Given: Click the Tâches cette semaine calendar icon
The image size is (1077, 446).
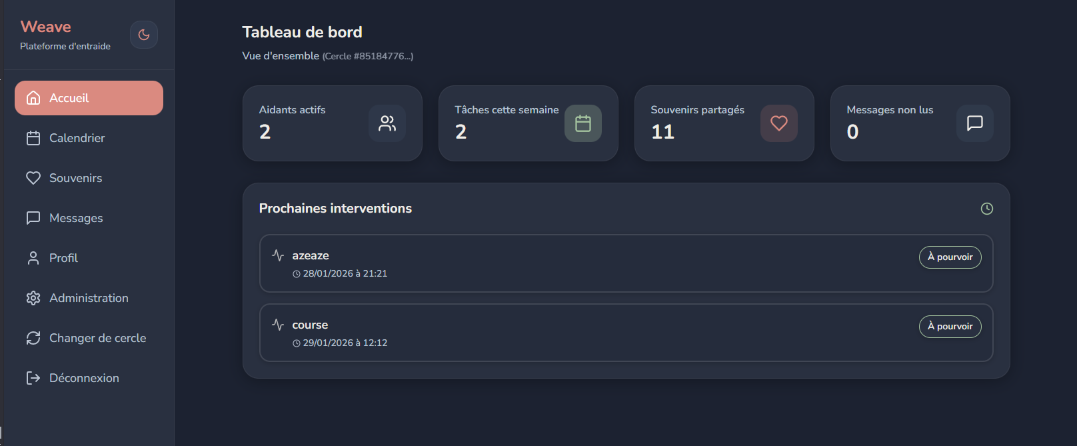Looking at the screenshot, I should (583, 123).
